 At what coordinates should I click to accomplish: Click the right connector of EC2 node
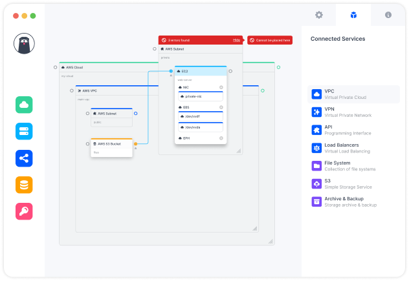(230, 71)
